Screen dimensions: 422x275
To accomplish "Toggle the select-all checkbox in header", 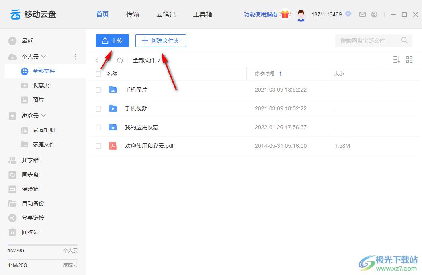I will click(x=98, y=74).
